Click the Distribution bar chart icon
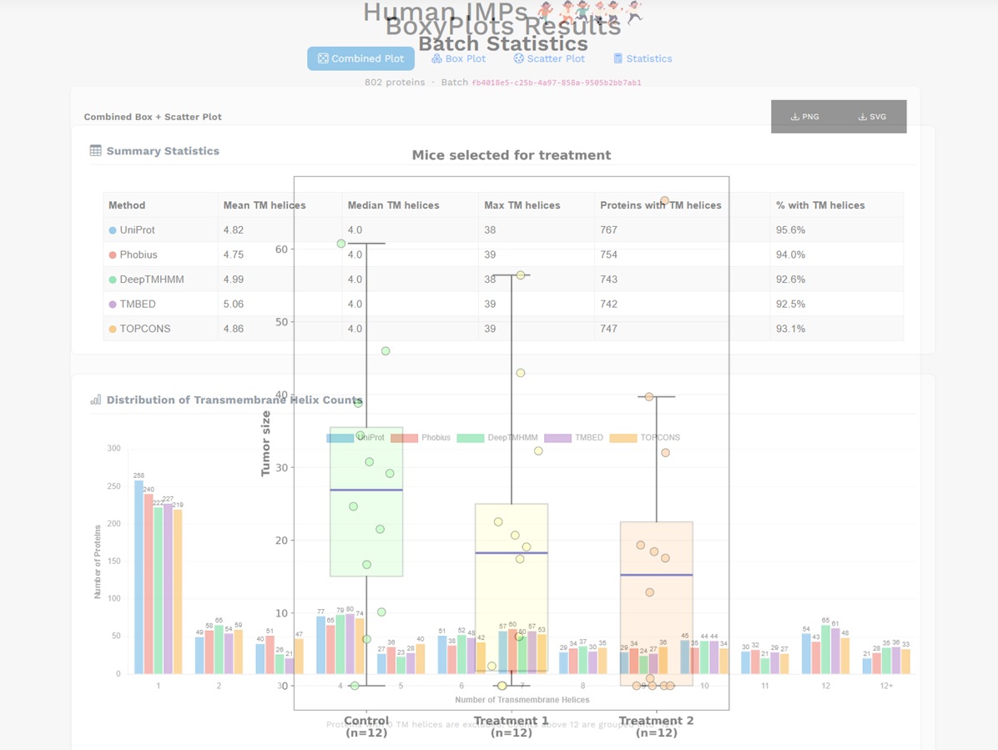The image size is (998, 750). pos(96,400)
